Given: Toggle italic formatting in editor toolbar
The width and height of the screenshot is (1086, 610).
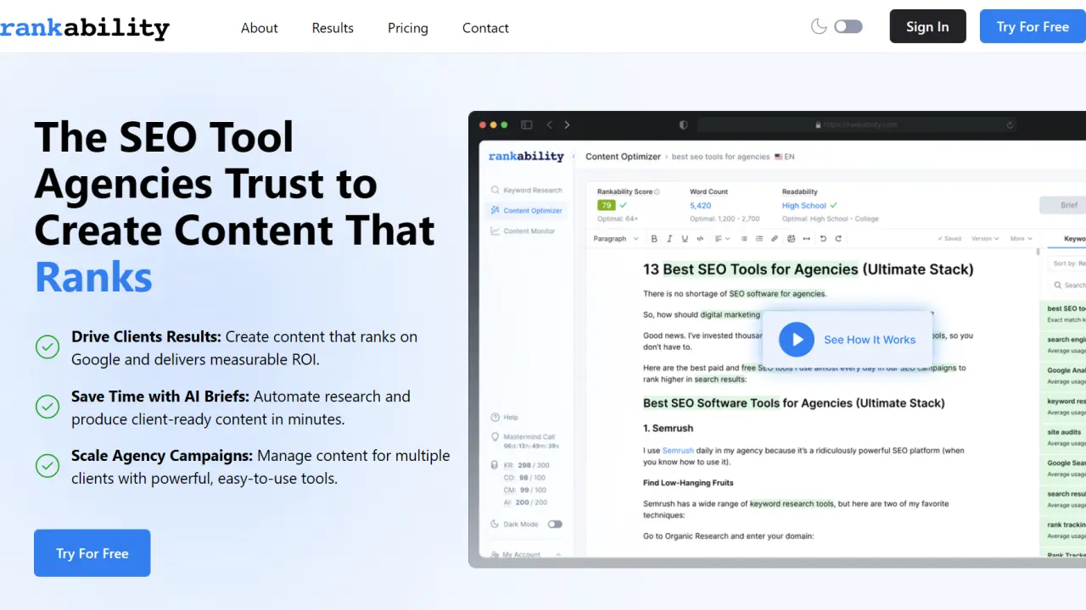Looking at the screenshot, I should click(x=669, y=239).
